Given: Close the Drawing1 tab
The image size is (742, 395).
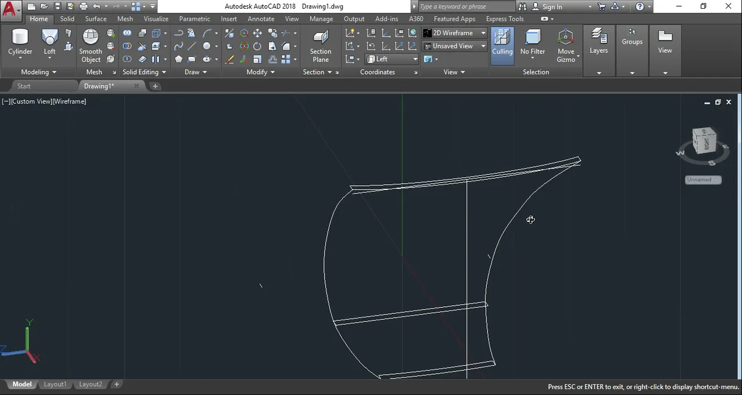Looking at the screenshot, I should [136, 86].
